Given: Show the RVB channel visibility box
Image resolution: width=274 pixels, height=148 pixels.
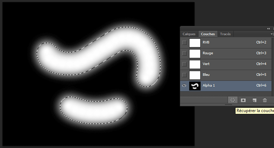Looking at the screenshot, I should pos(184,43).
